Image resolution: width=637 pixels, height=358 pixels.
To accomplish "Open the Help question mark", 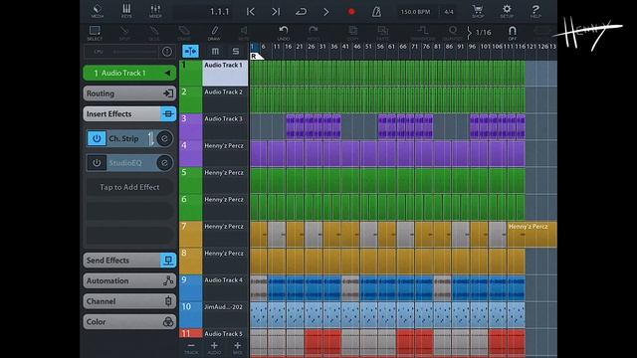I will tap(535, 11).
